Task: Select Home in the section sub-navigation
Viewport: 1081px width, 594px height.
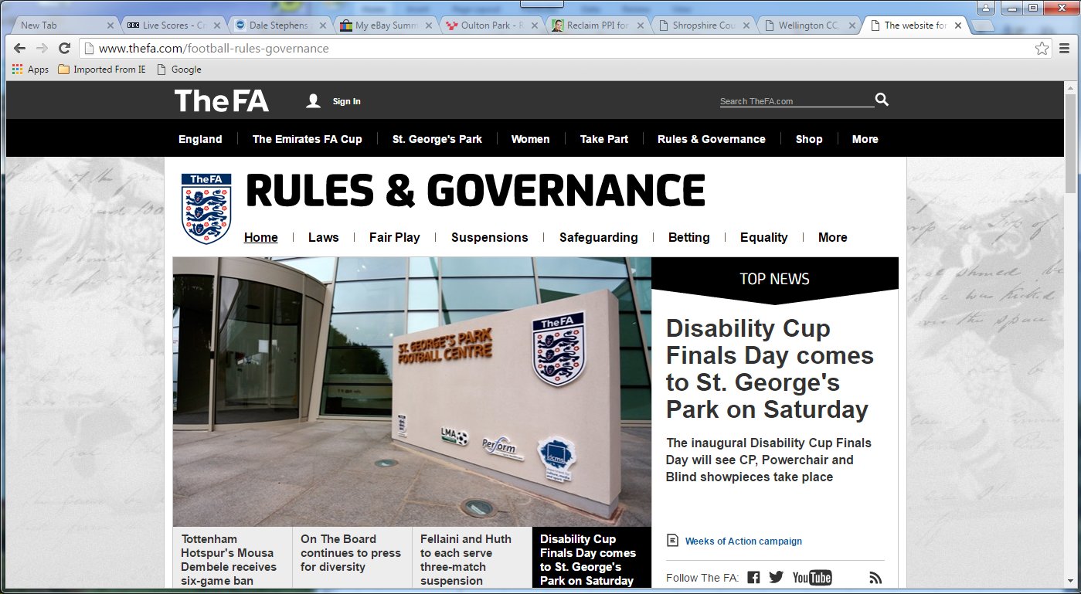Action: (261, 237)
